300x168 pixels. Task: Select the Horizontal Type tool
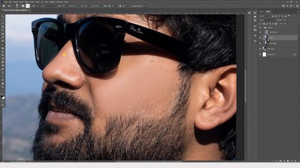(3, 73)
